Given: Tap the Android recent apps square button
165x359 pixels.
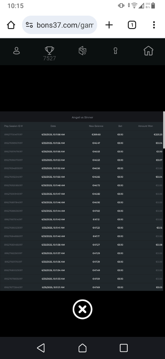Looking at the screenshot, I should pos(124,348).
